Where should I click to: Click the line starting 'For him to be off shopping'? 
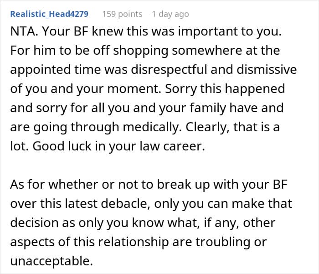[145, 51]
